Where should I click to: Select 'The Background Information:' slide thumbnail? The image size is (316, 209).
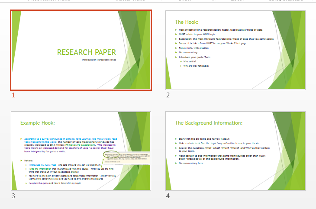(x=235, y=151)
